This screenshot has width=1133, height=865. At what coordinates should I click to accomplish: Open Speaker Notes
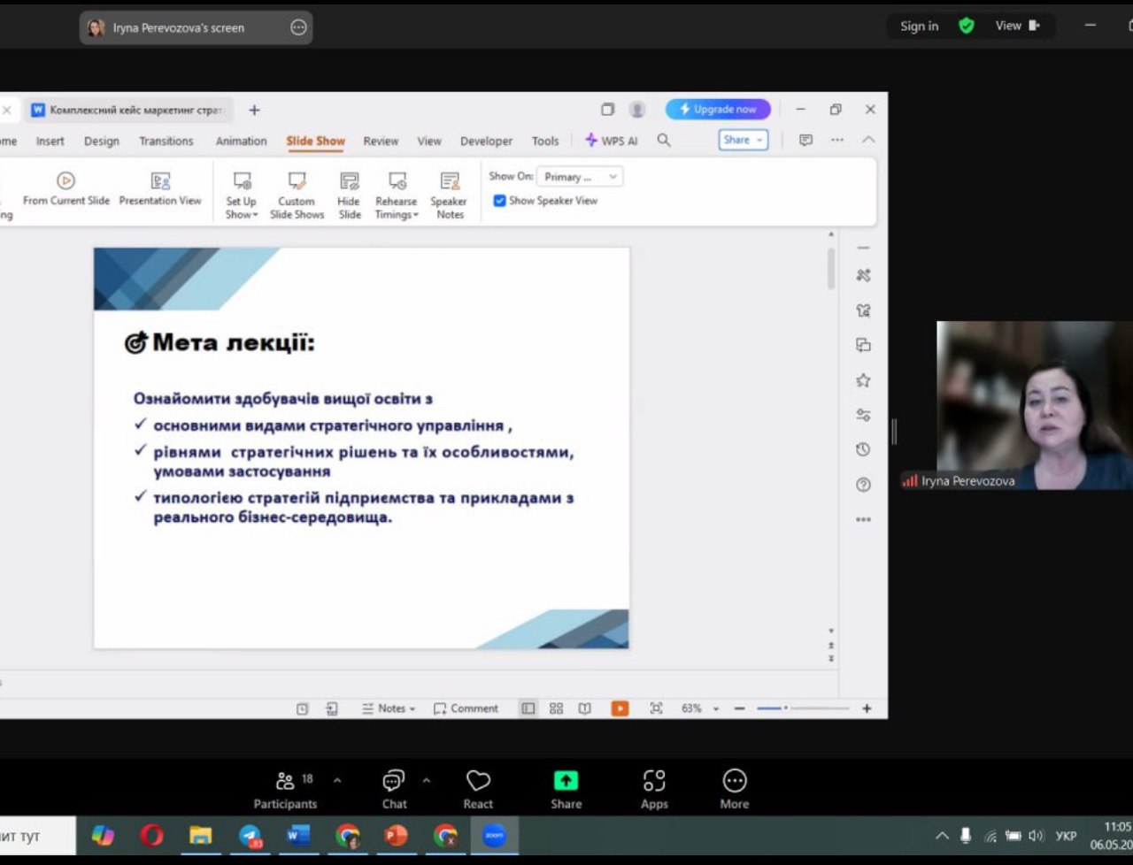(450, 195)
